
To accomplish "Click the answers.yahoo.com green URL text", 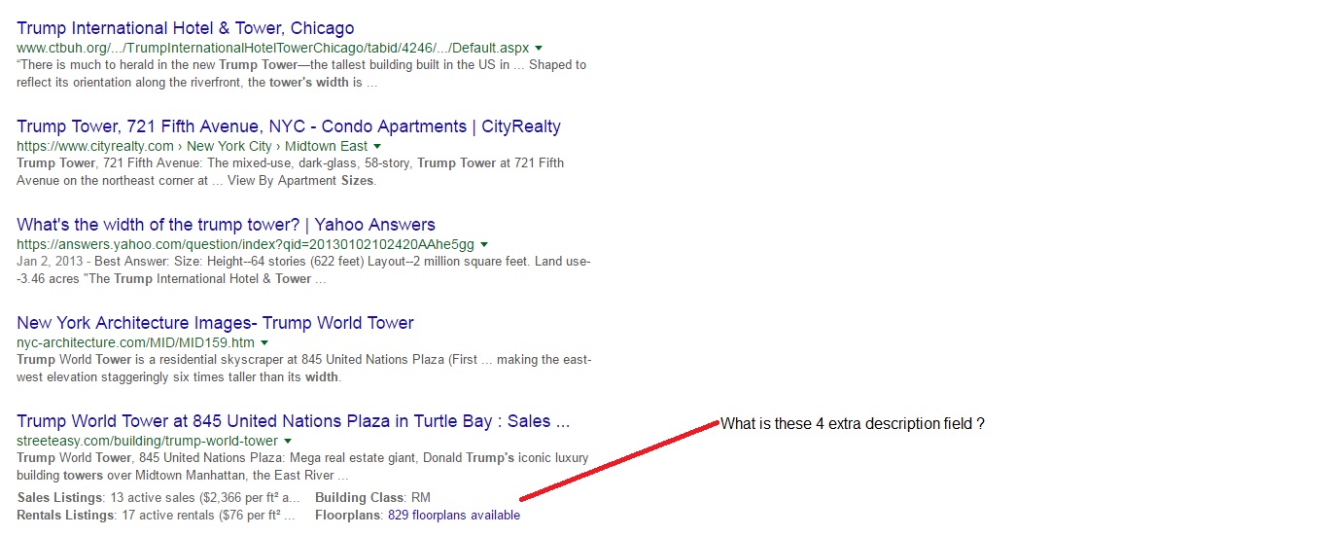I will coord(245,244).
